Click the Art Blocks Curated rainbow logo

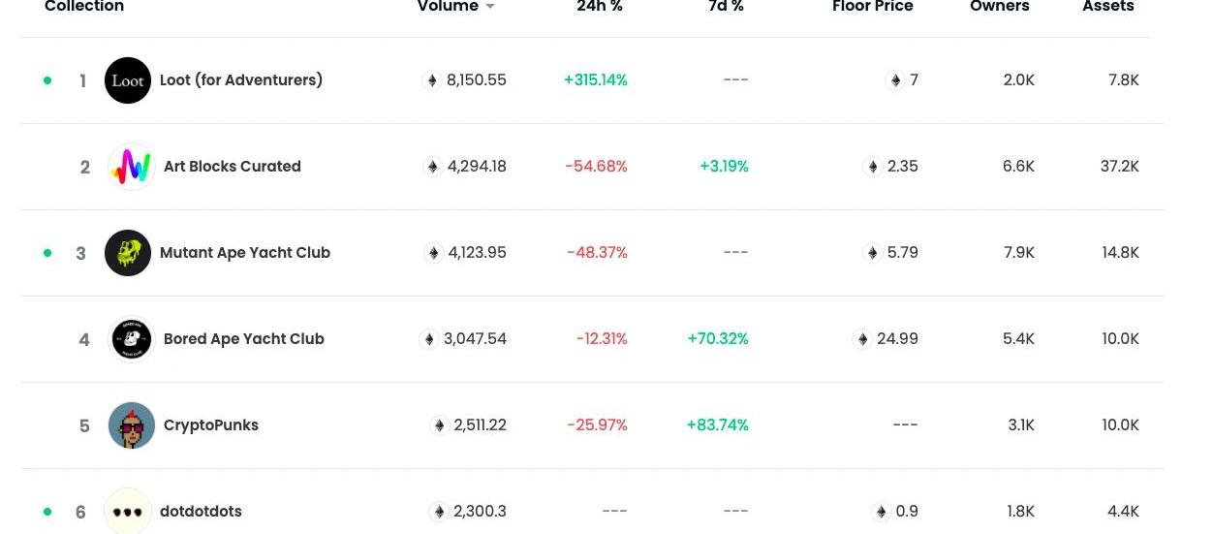132,167
